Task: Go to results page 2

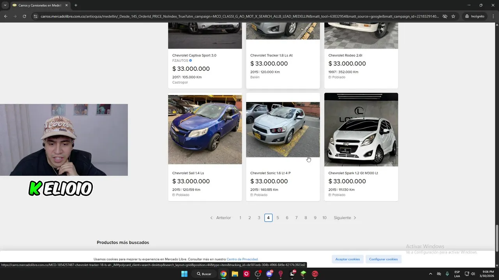Action: tap(249, 218)
